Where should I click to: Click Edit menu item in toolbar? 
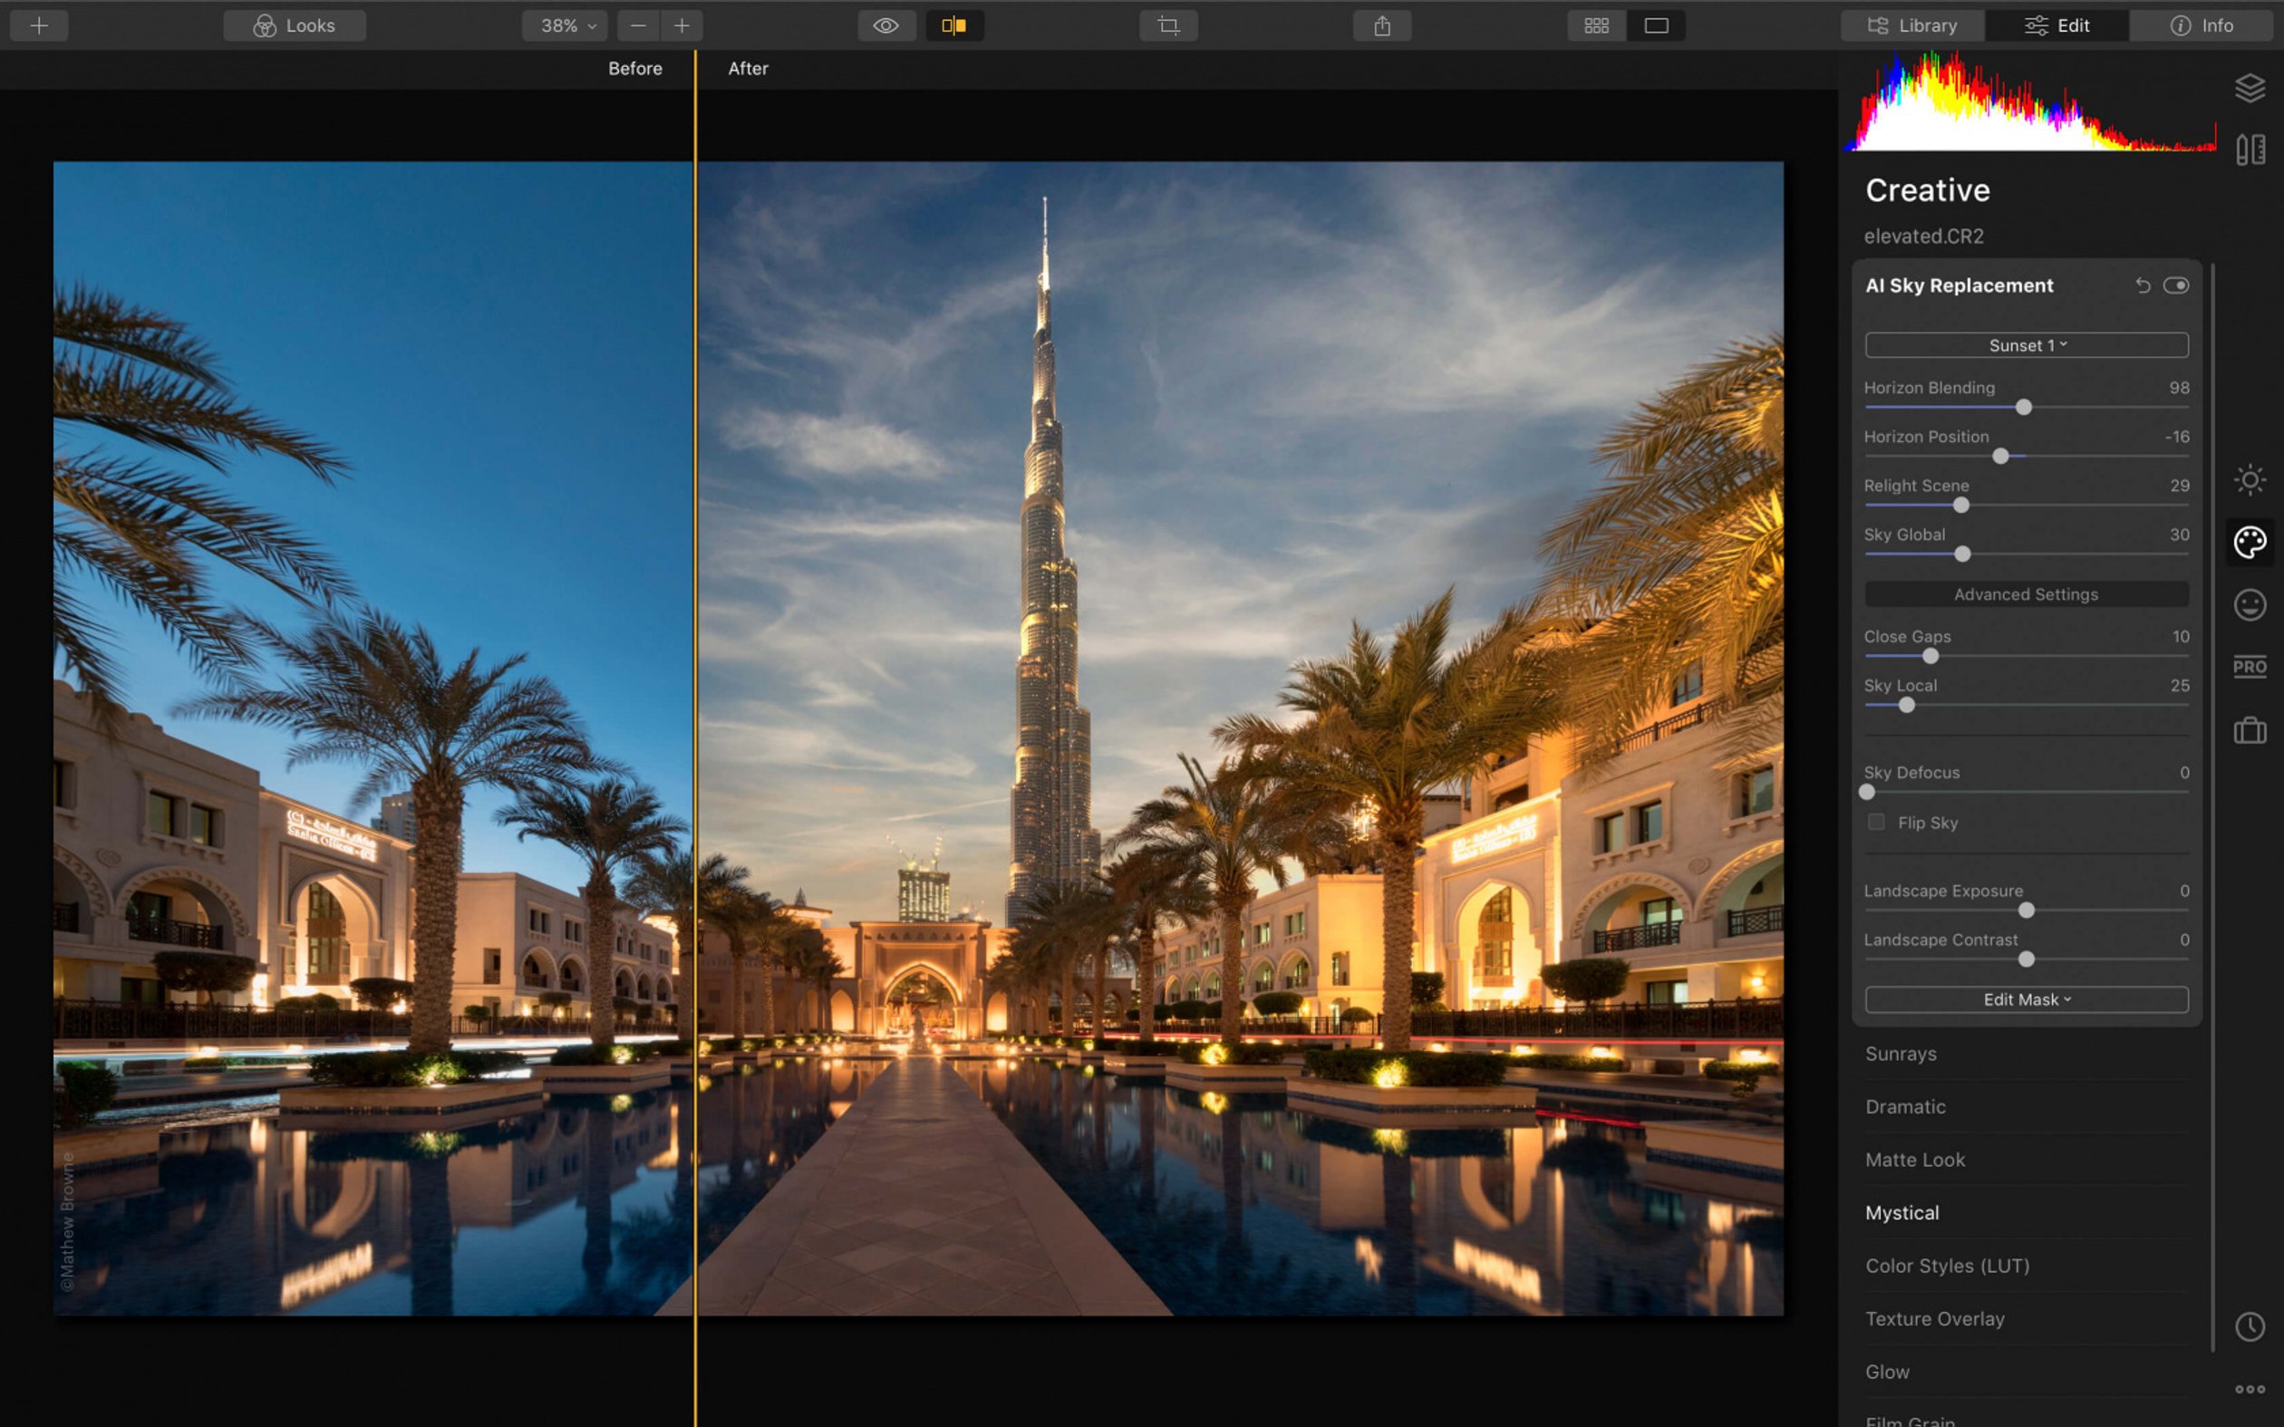pos(2056,24)
